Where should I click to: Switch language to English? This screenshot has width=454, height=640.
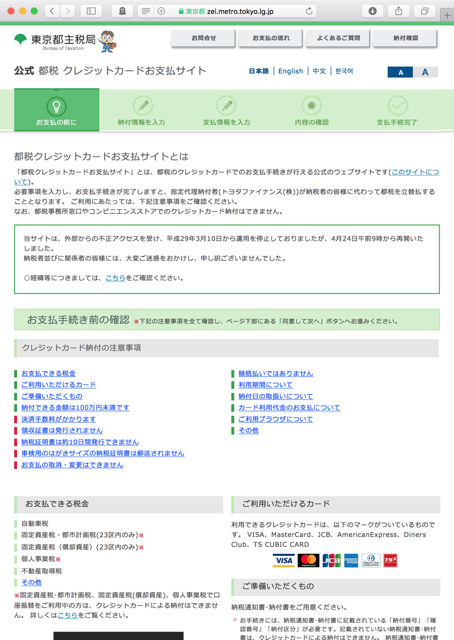click(x=291, y=71)
